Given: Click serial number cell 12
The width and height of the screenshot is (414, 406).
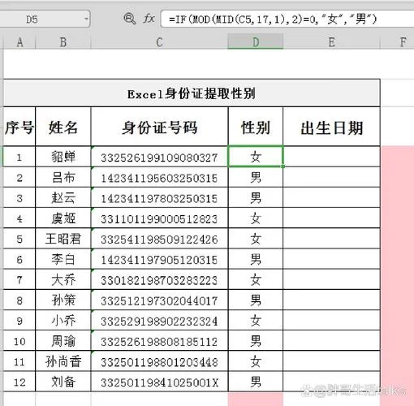Looking at the screenshot, I should pyautogui.click(x=19, y=382).
